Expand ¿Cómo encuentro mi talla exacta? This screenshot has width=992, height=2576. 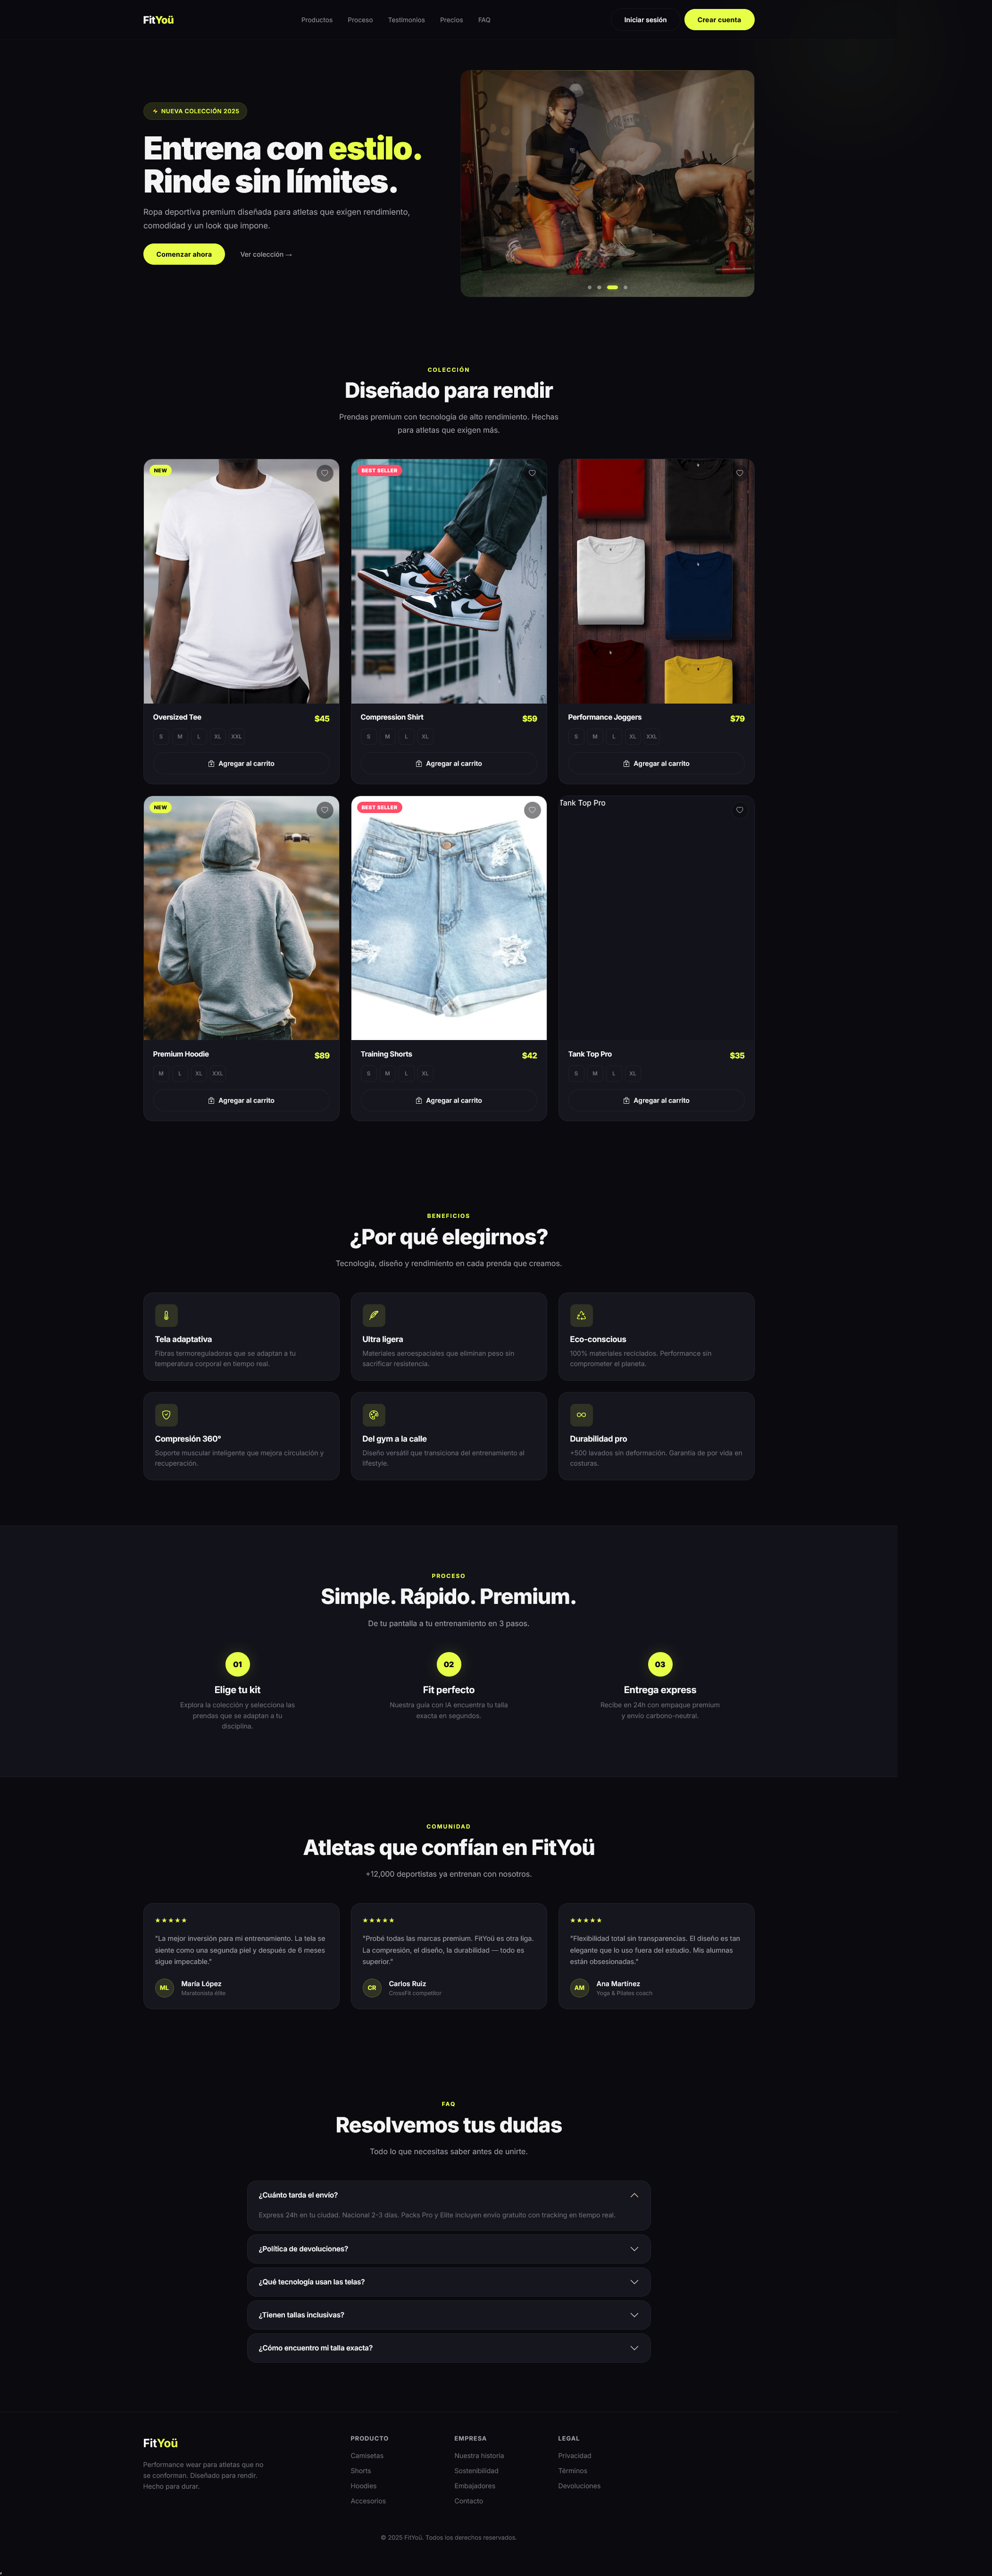pyautogui.click(x=449, y=2348)
